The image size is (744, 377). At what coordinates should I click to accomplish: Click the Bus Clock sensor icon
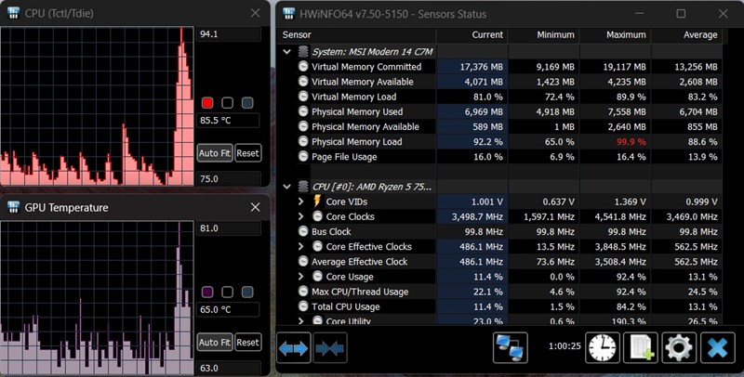coord(303,231)
